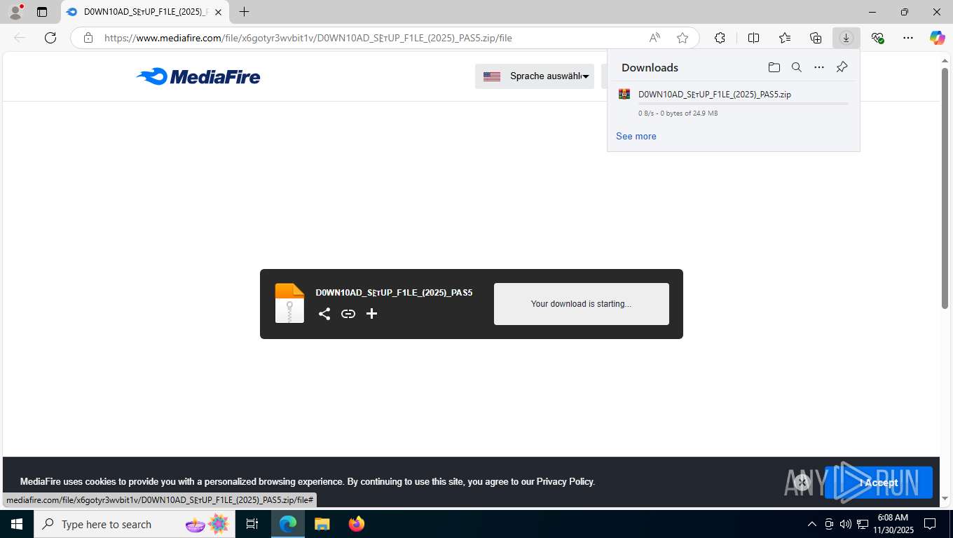Open downloads folder icon in panel
This screenshot has width=953, height=538.
pos(774,67)
